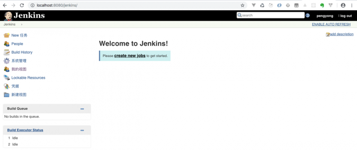
Task: Click the Jenkins header title
Action: point(29,15)
